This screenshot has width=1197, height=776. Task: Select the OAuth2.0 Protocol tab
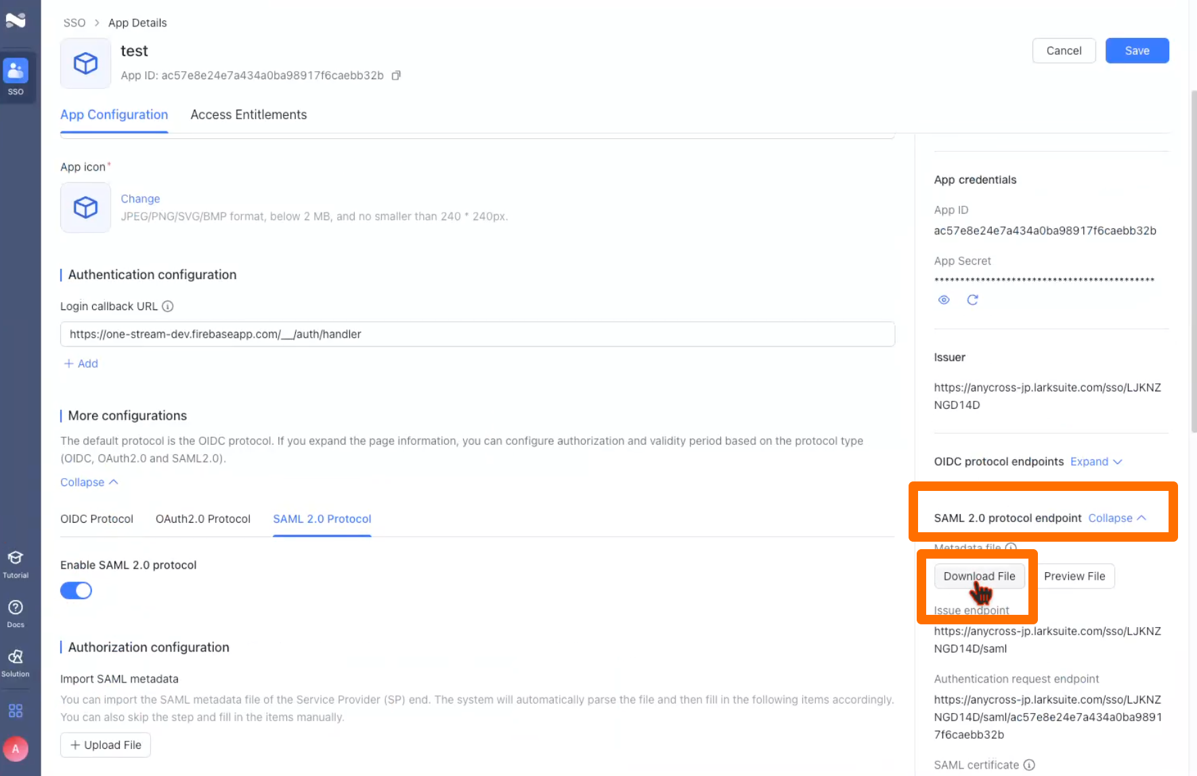pyautogui.click(x=203, y=519)
